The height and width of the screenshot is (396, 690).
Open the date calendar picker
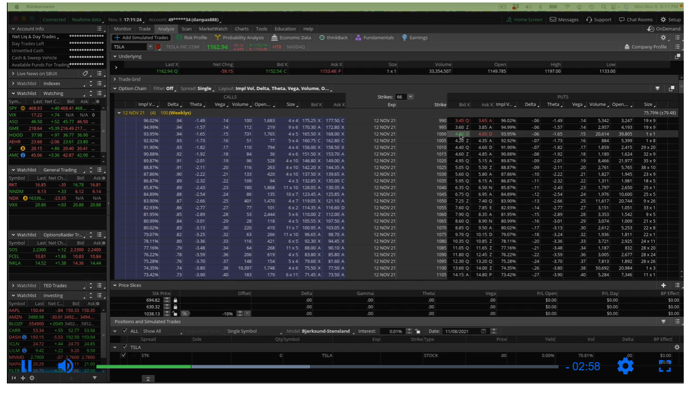pos(483,331)
